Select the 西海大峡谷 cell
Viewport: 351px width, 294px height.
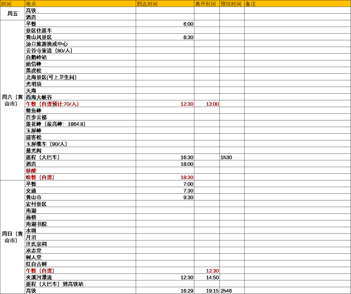pyautogui.click(x=80, y=97)
